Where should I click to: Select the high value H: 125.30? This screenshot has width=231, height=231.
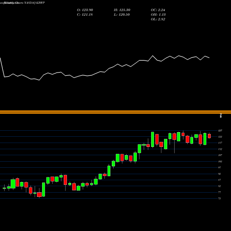point(122,10)
